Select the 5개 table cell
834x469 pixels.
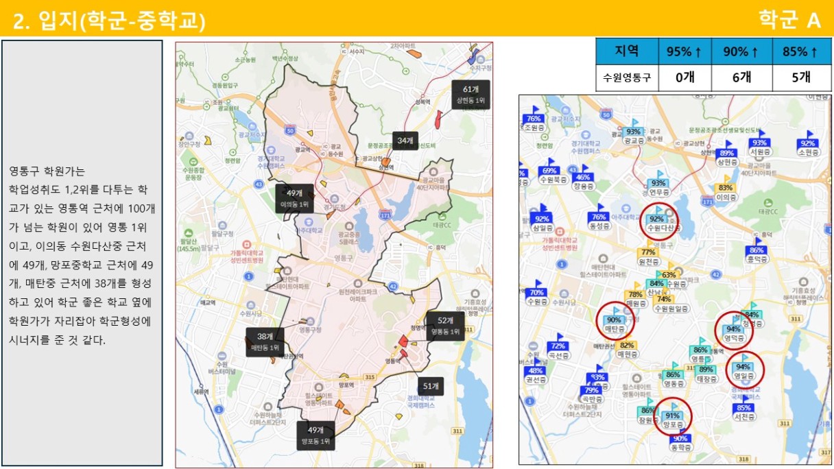802,77
